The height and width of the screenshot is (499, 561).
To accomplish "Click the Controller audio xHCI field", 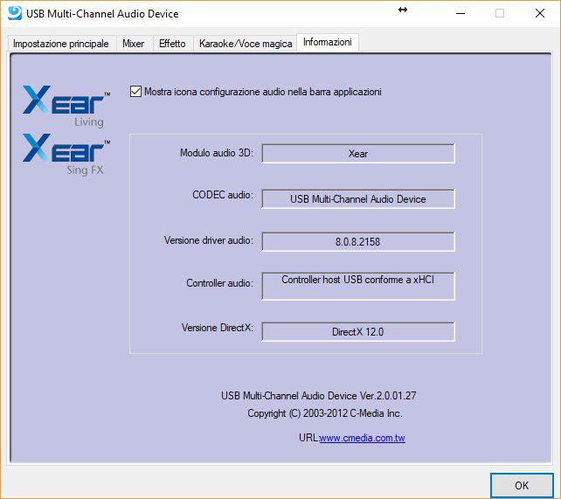I will click(358, 286).
